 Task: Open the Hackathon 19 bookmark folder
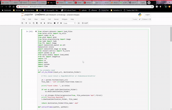pyautogui.click(x=116, y=10)
